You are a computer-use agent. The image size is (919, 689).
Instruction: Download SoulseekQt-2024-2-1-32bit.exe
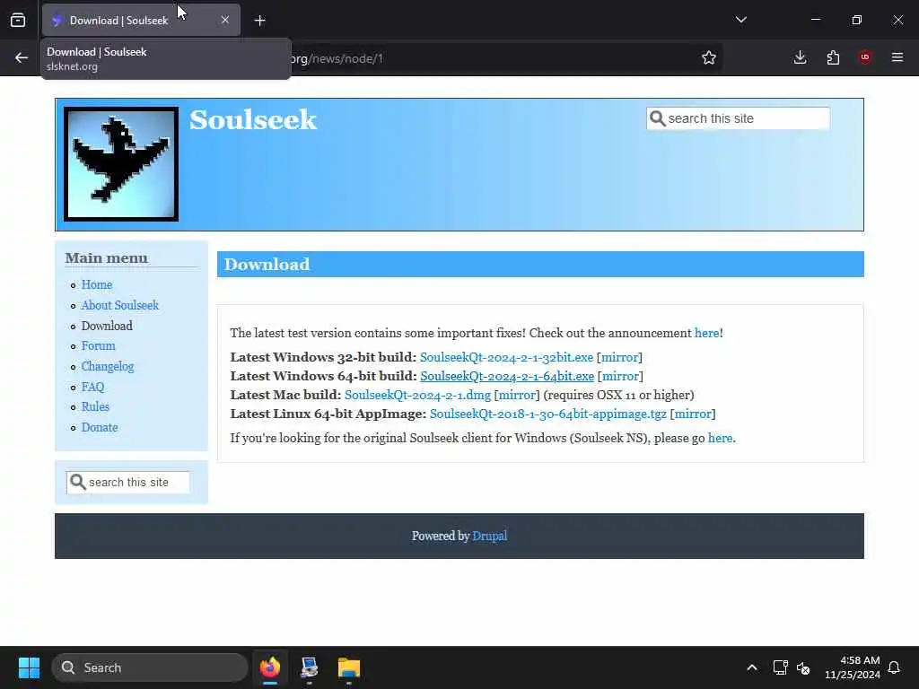tap(506, 357)
